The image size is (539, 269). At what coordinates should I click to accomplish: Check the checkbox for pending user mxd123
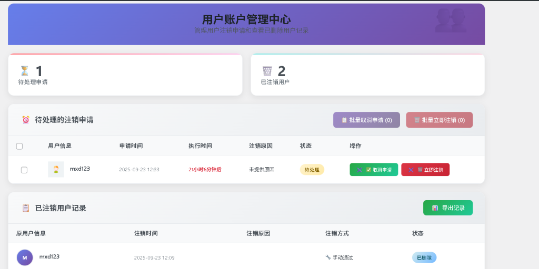tap(24, 170)
